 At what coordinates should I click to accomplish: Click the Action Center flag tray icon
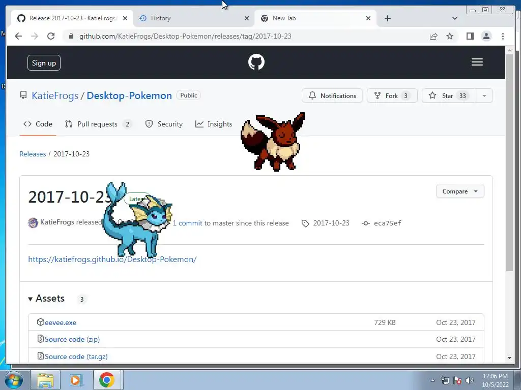457,380
